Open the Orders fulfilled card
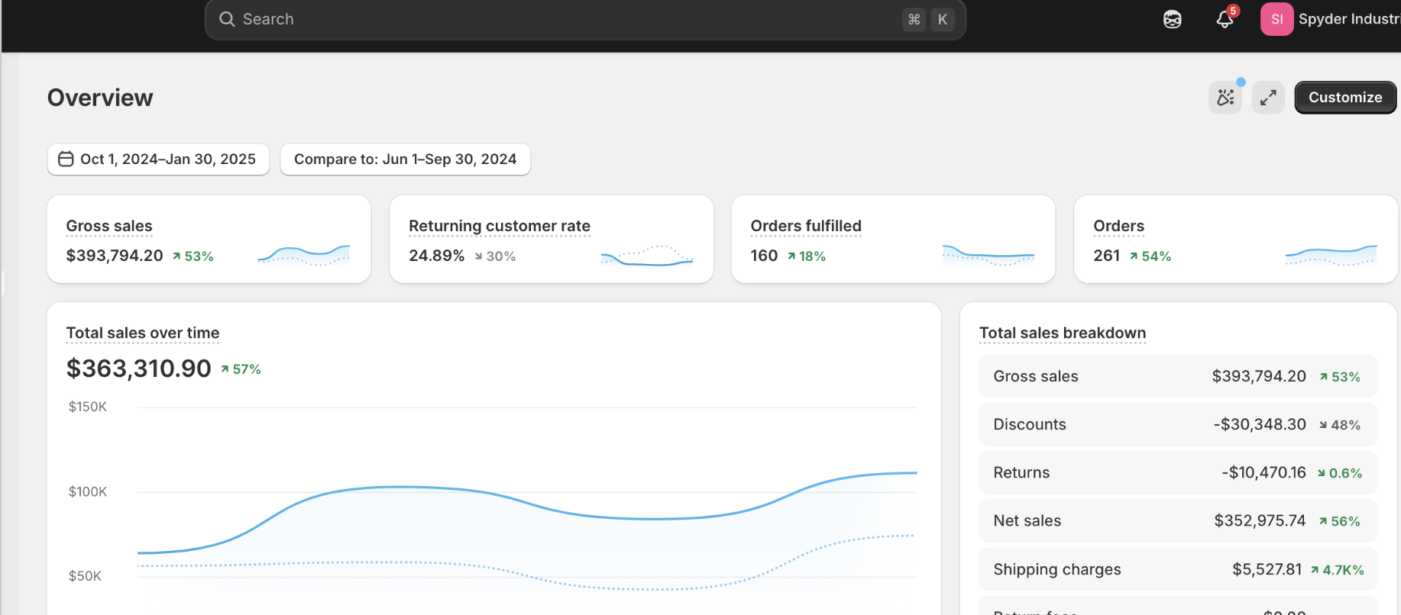This screenshot has height=615, width=1401. click(x=893, y=239)
